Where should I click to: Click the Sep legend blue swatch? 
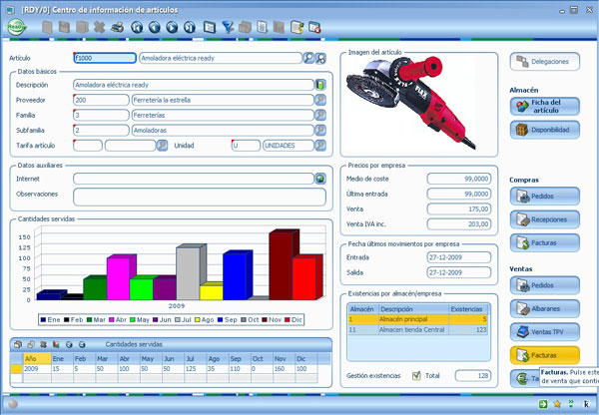point(220,320)
